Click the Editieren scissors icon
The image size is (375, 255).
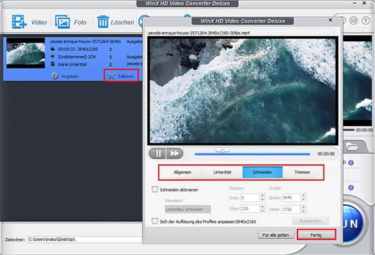[111, 76]
